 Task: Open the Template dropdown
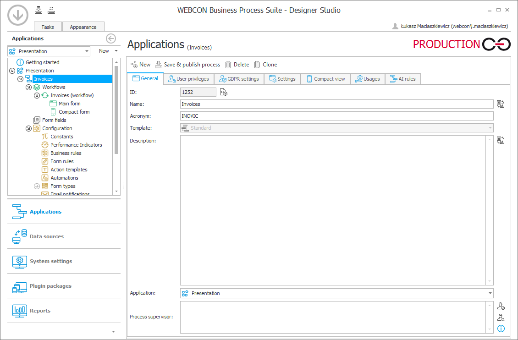tap(336, 128)
